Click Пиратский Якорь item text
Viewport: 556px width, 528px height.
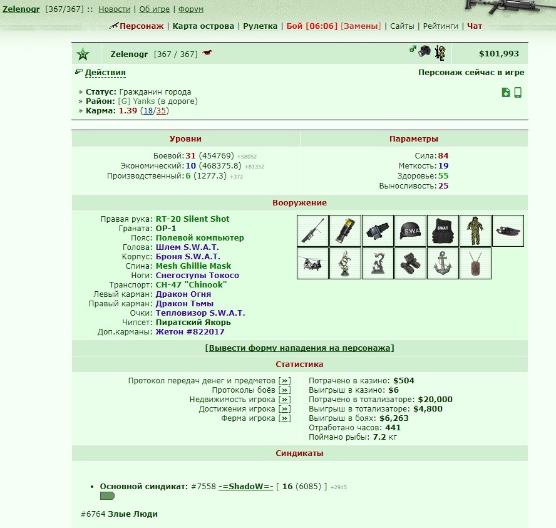tap(193, 323)
